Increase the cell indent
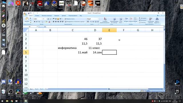 pos(63,22)
